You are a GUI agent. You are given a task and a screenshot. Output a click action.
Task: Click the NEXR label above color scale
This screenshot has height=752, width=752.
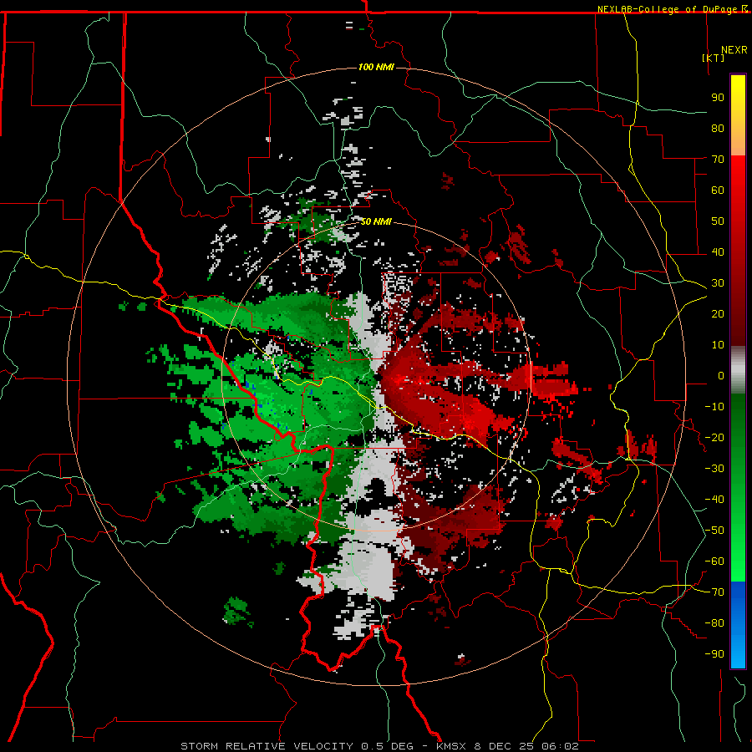[x=734, y=50]
